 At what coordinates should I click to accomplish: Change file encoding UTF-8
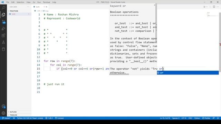184,118
